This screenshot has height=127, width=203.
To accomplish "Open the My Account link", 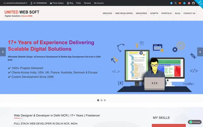I will pyautogui.click(x=99, y=3).
